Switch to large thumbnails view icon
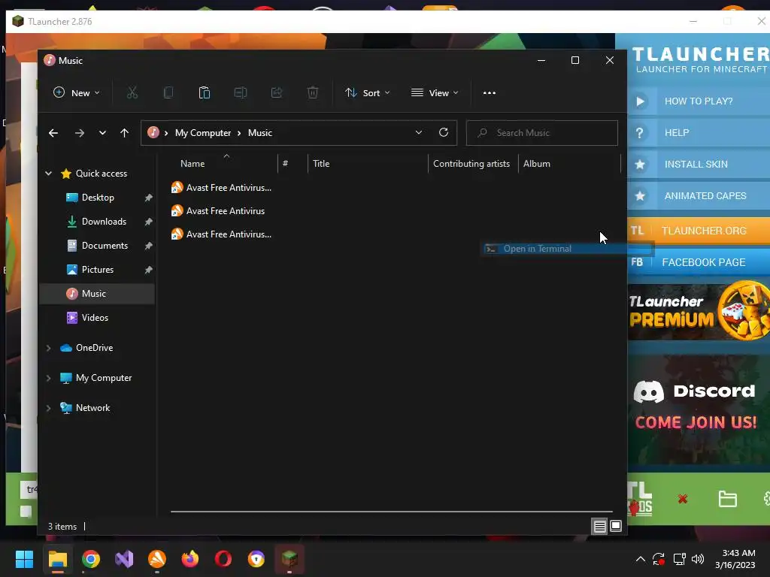770x577 pixels. 616,527
